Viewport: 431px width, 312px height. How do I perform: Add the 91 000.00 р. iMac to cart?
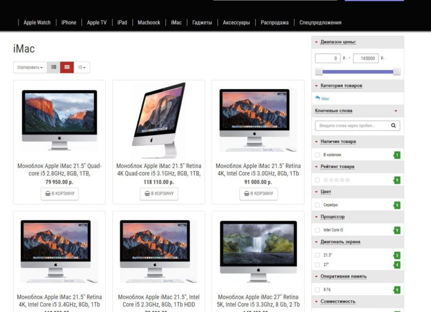(x=259, y=194)
